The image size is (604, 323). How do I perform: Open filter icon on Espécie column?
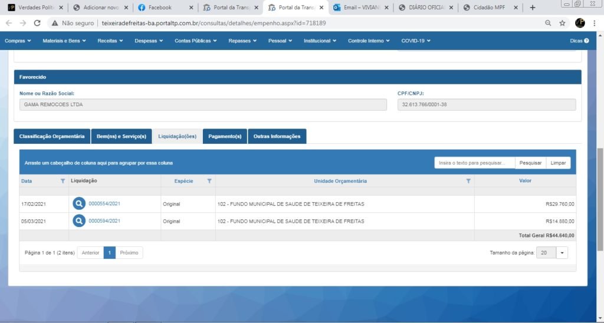[209, 181]
